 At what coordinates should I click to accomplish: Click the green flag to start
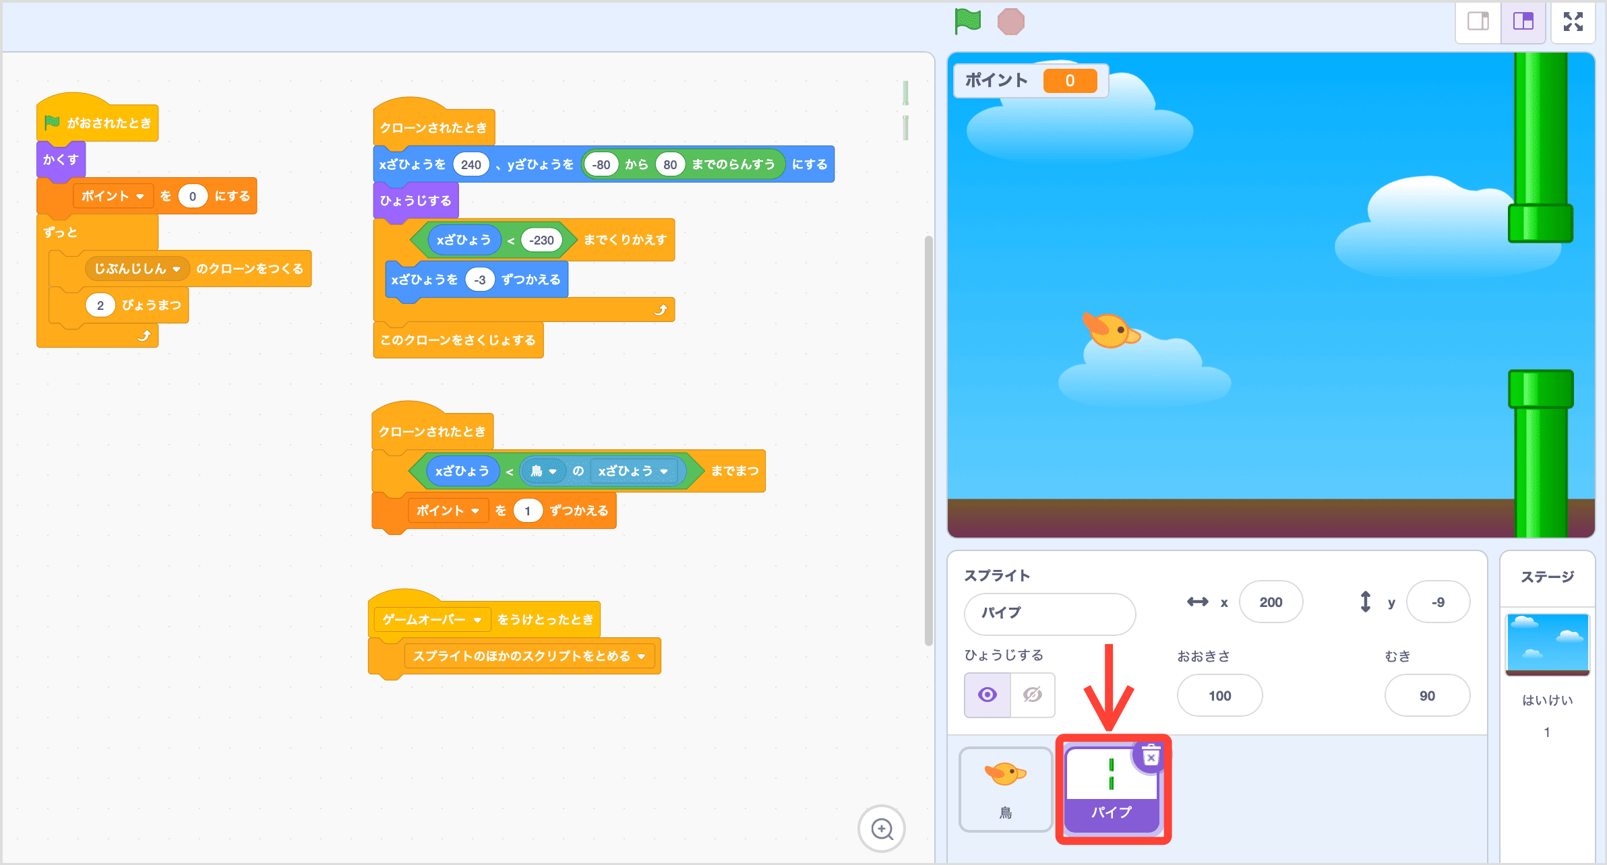click(x=967, y=22)
